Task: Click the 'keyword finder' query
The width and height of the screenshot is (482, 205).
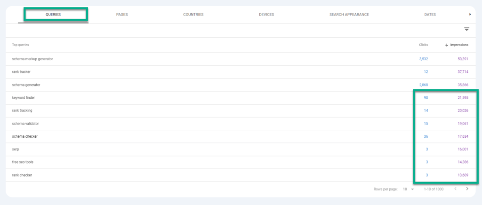Action: (24, 98)
